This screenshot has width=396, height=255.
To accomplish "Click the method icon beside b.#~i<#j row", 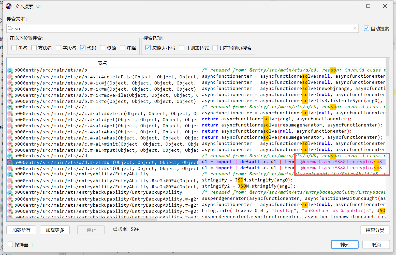I will pyautogui.click(x=10, y=83).
